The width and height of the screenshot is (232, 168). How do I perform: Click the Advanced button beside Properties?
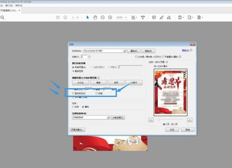[x=148, y=51]
